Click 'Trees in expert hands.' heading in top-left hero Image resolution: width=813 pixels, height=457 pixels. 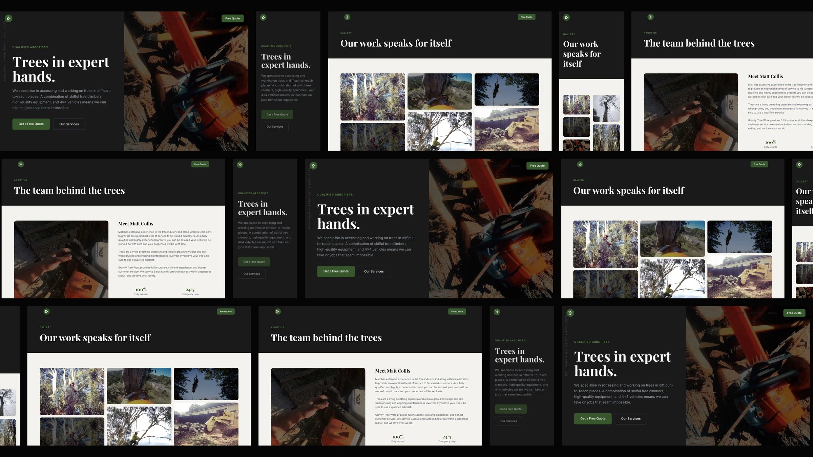tap(61, 69)
